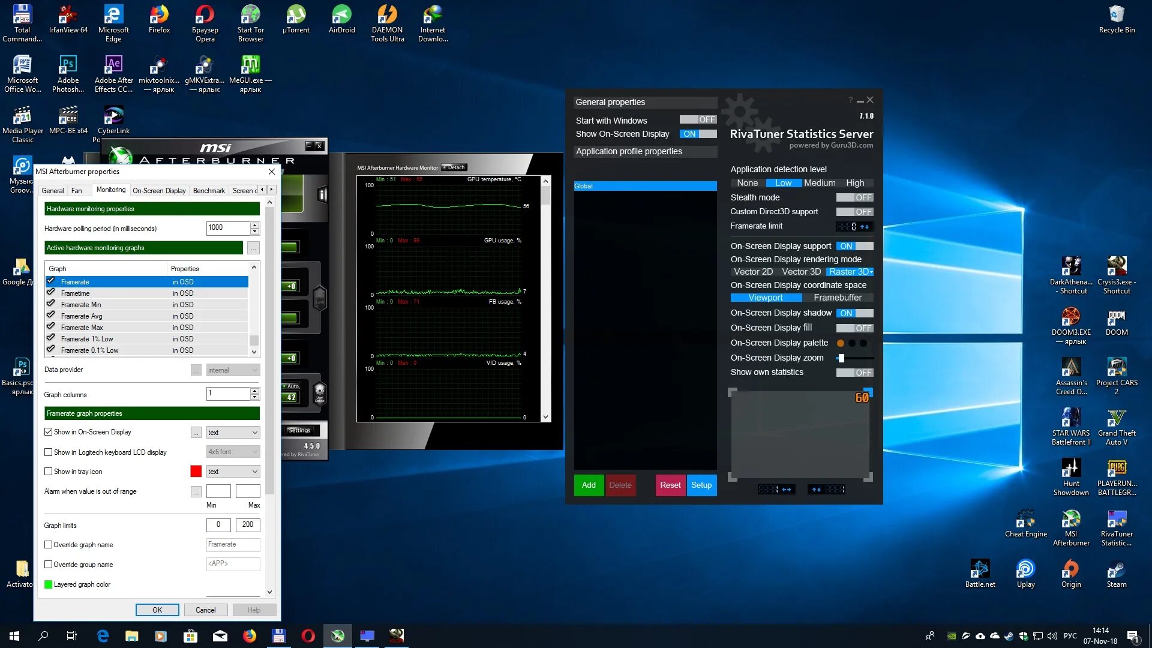Open Hunt Showdown desktop icon
This screenshot has width=1152, height=648.
pyautogui.click(x=1071, y=478)
